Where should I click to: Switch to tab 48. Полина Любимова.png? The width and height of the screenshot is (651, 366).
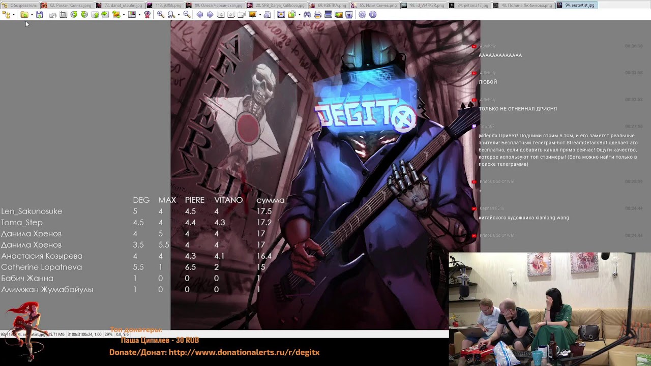[524, 5]
